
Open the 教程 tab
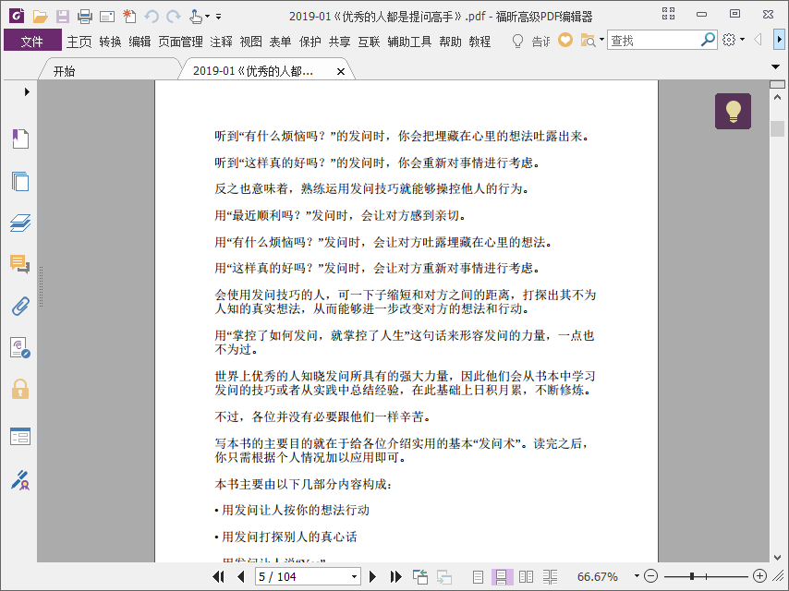(x=479, y=42)
